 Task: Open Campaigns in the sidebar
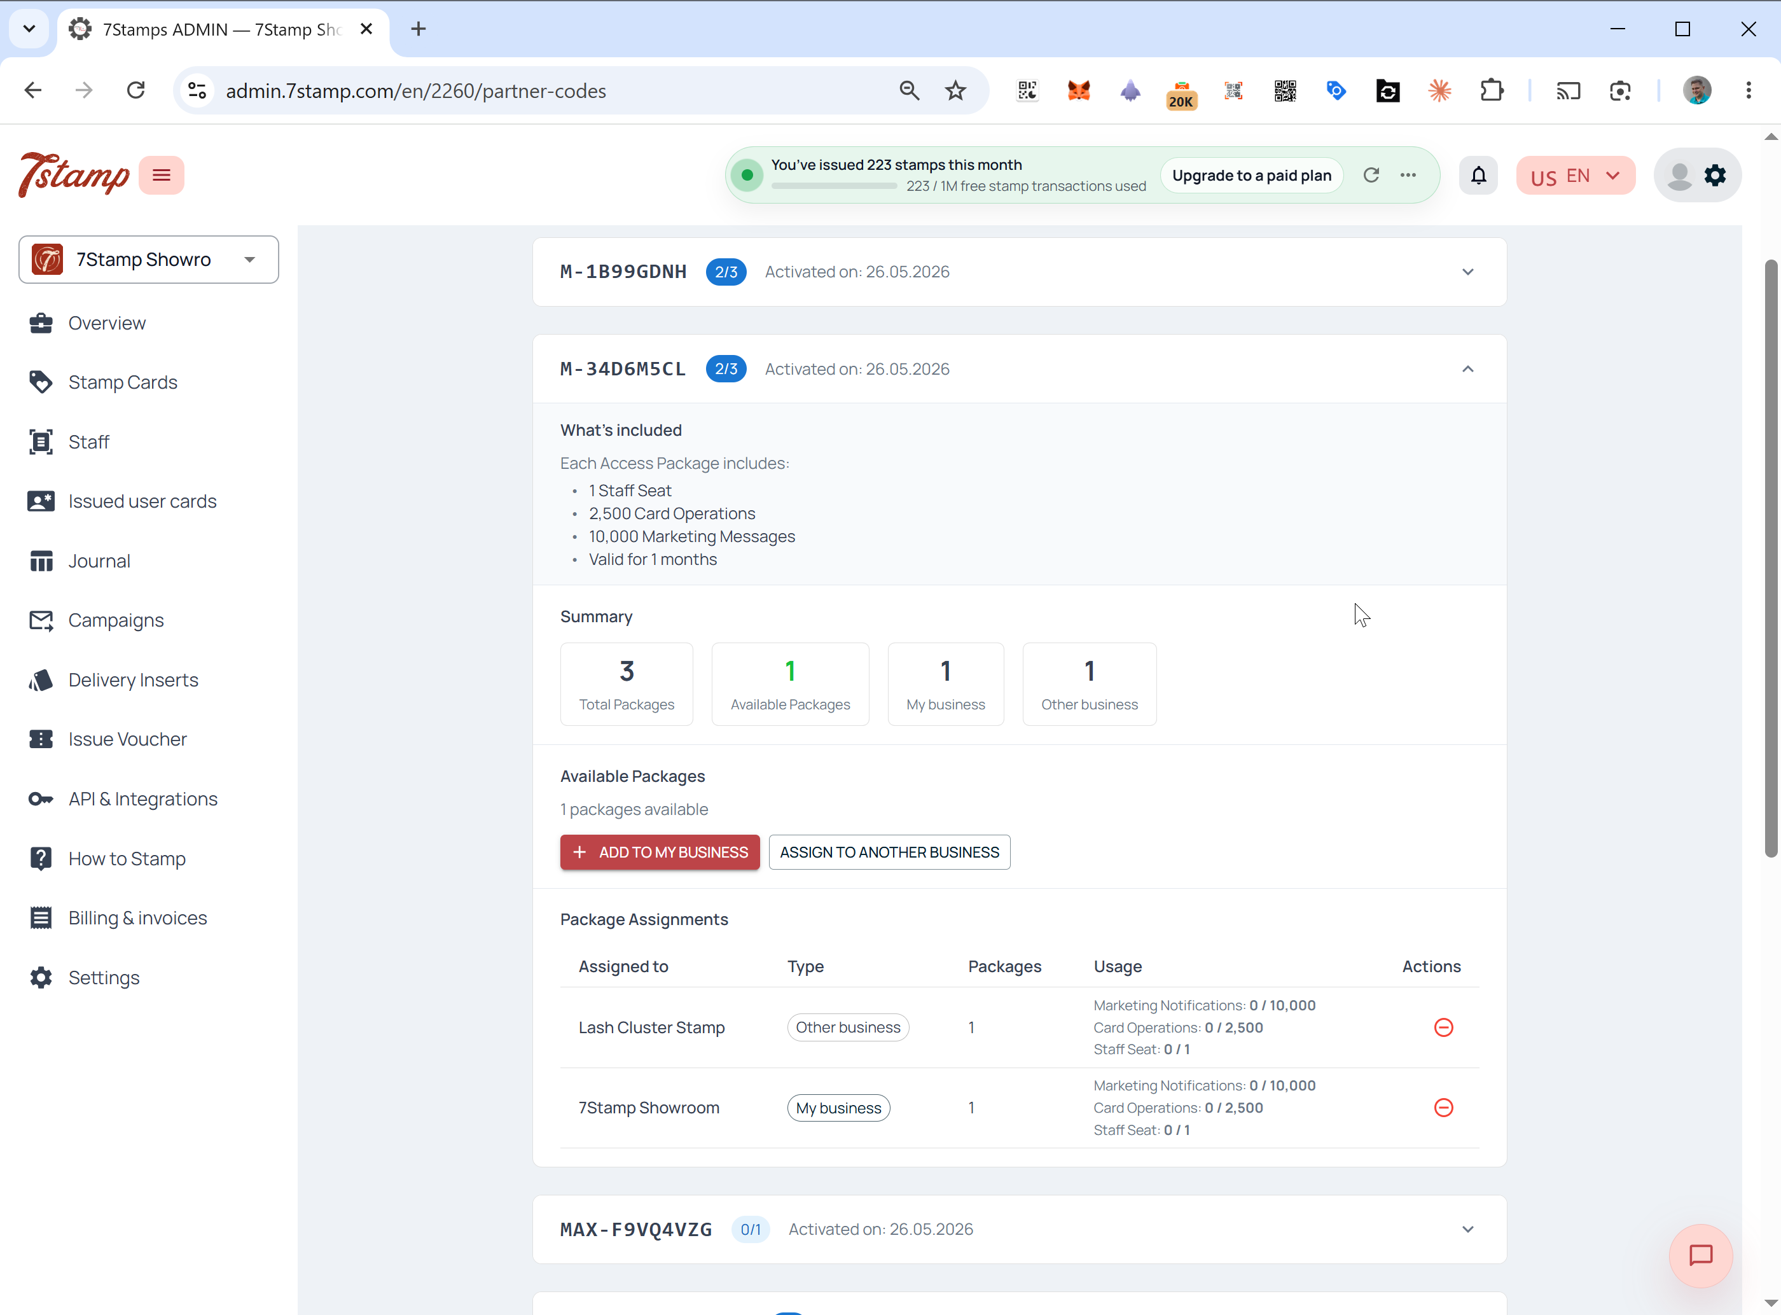[x=116, y=620]
